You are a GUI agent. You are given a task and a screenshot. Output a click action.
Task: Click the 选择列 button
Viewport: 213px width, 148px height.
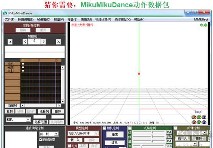(x=44, y=112)
